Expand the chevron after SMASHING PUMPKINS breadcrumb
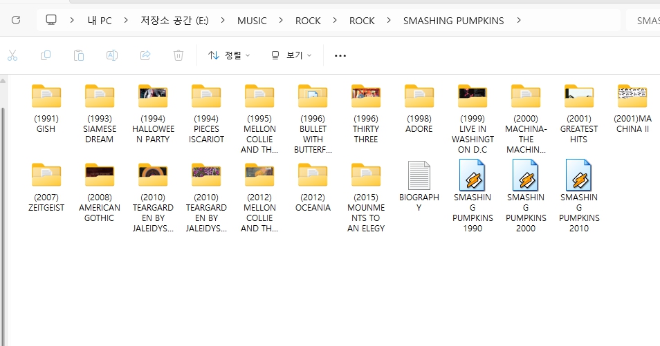The height and width of the screenshot is (346, 660). coord(519,20)
